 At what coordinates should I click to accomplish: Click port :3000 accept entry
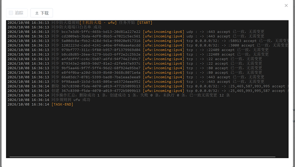click(x=242, y=45)
